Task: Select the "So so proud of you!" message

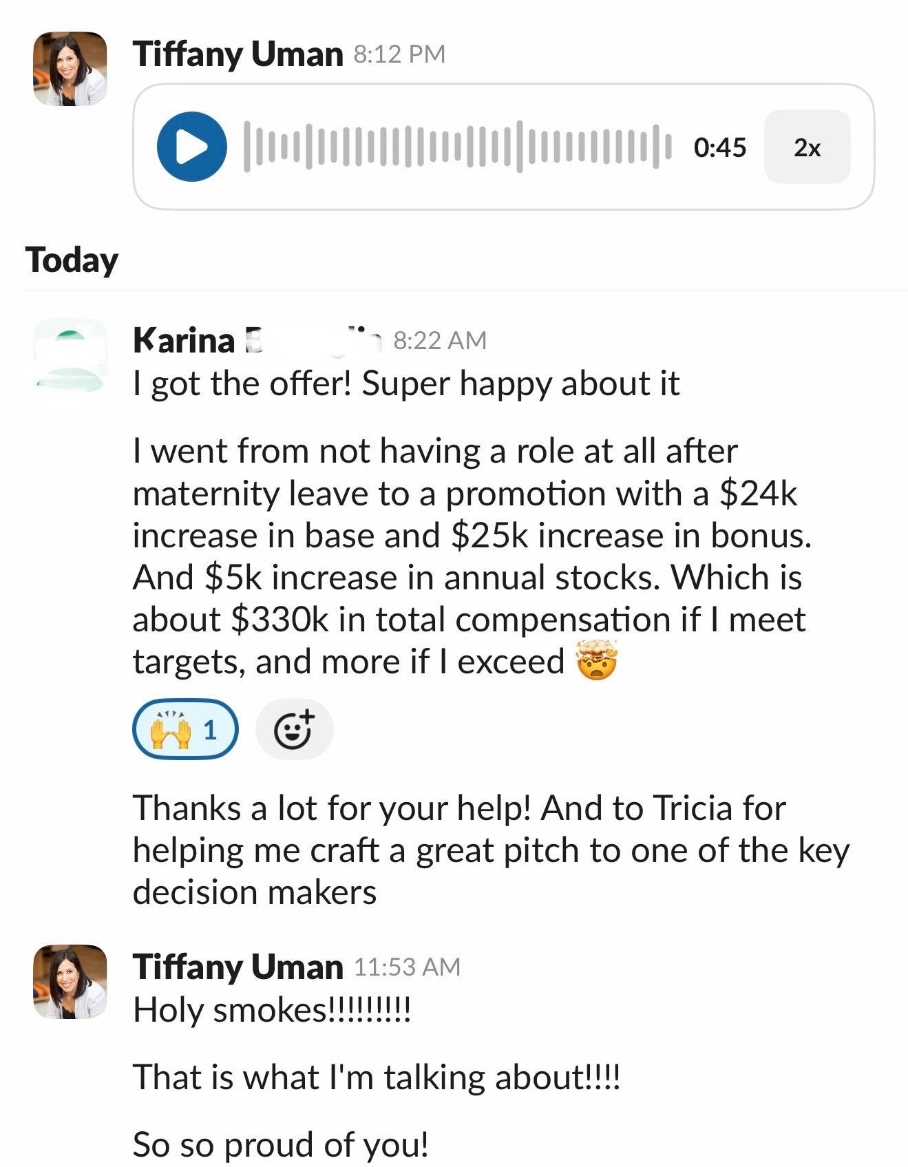Action: (281, 1144)
